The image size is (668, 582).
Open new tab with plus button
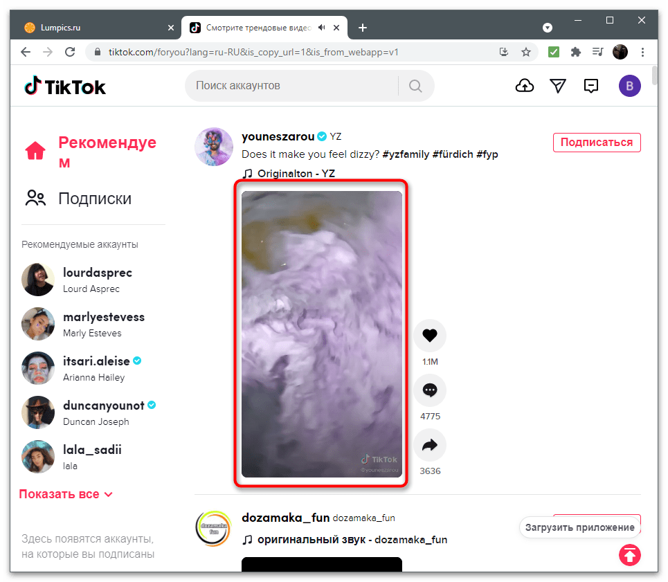pyautogui.click(x=363, y=28)
